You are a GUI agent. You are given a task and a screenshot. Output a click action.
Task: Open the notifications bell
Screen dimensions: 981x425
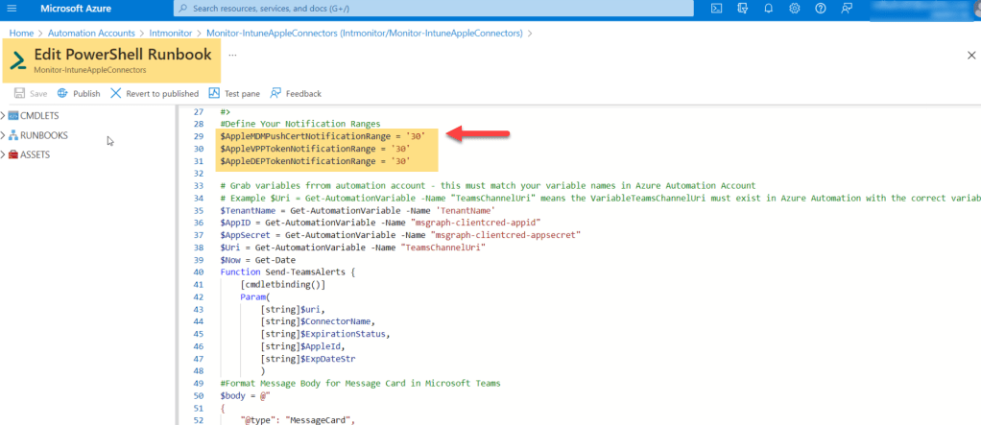(768, 9)
